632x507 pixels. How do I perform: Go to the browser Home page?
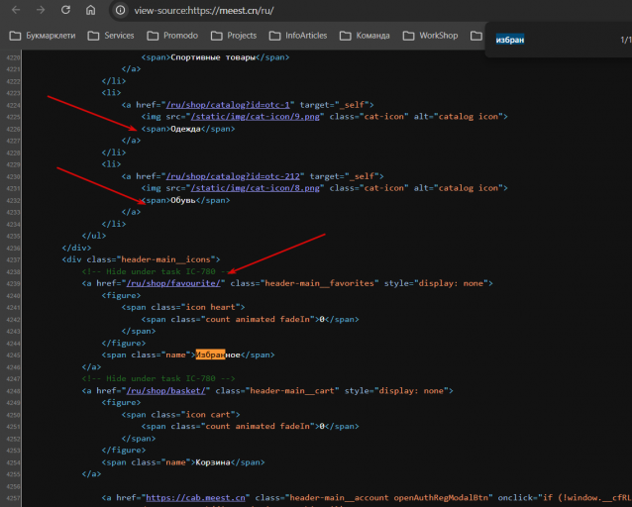[91, 10]
